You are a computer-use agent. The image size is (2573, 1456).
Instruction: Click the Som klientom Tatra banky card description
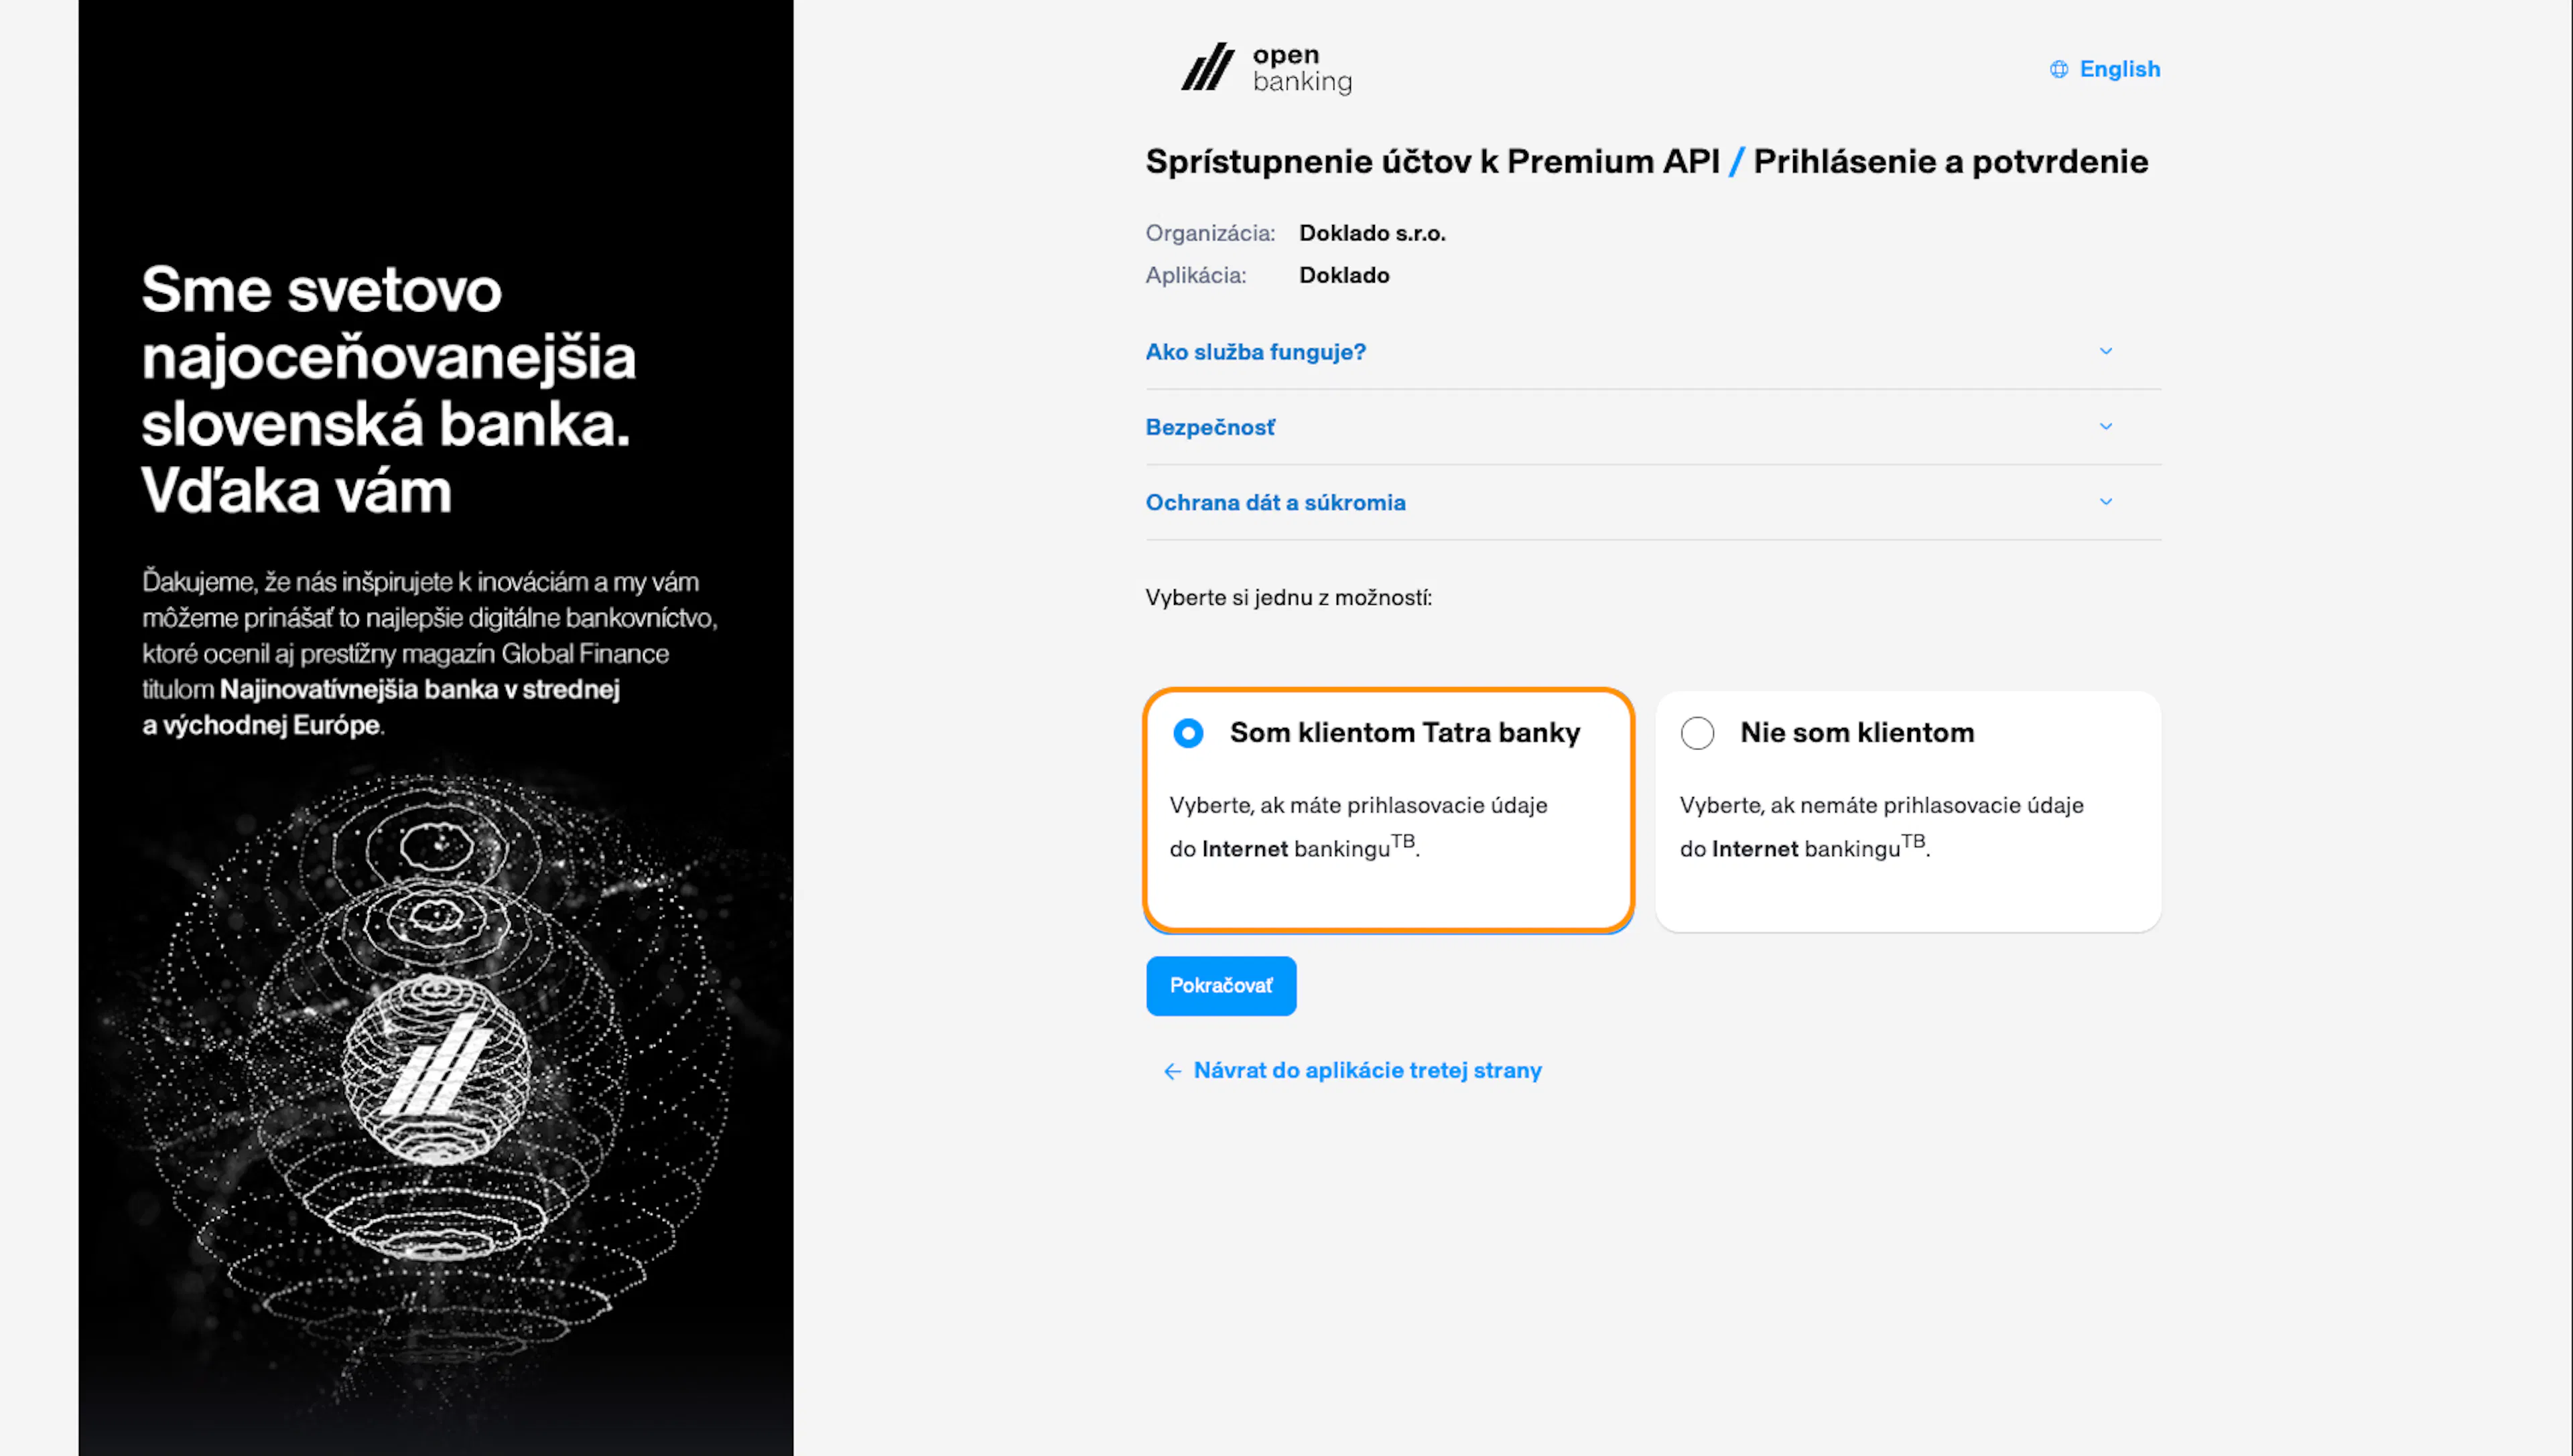pos(1358,827)
